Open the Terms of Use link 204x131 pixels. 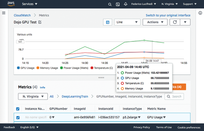click(x=164, y=127)
